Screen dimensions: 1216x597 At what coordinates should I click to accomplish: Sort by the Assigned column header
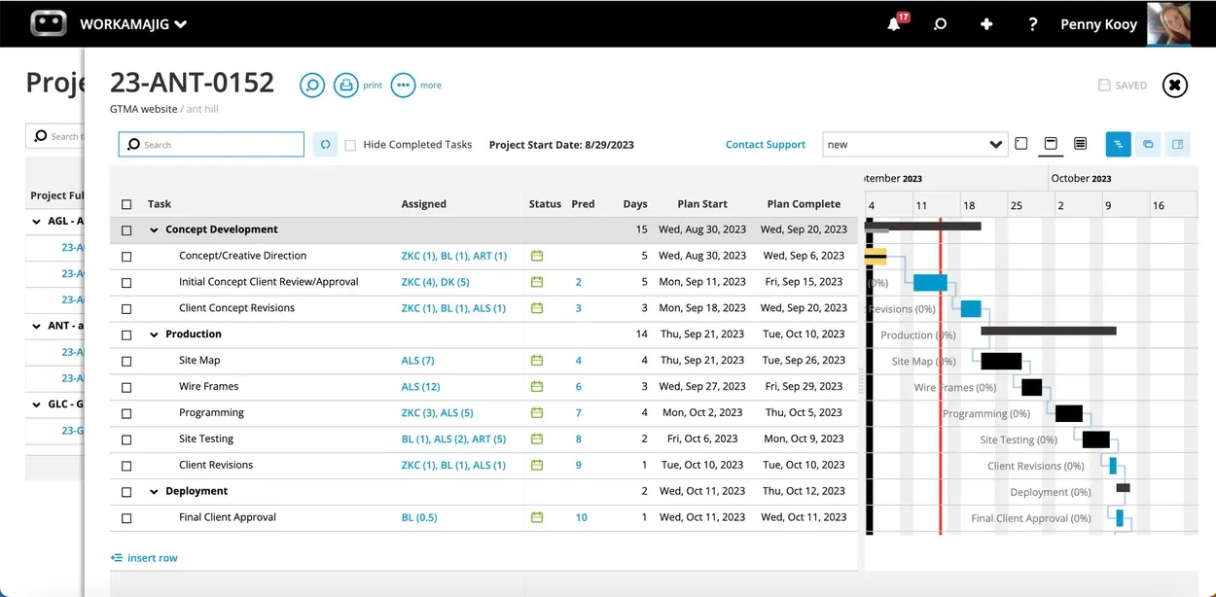coord(424,204)
